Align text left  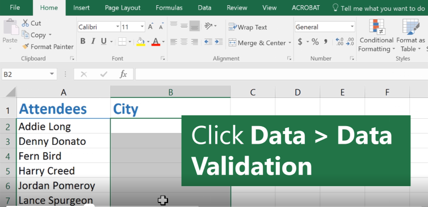coord(174,42)
